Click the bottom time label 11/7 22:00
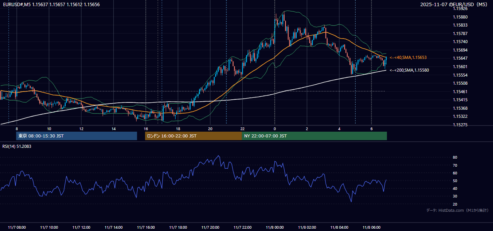 [x=242, y=228]
